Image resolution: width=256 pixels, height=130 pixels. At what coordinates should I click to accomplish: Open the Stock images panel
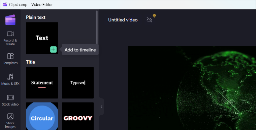(x=10, y=121)
